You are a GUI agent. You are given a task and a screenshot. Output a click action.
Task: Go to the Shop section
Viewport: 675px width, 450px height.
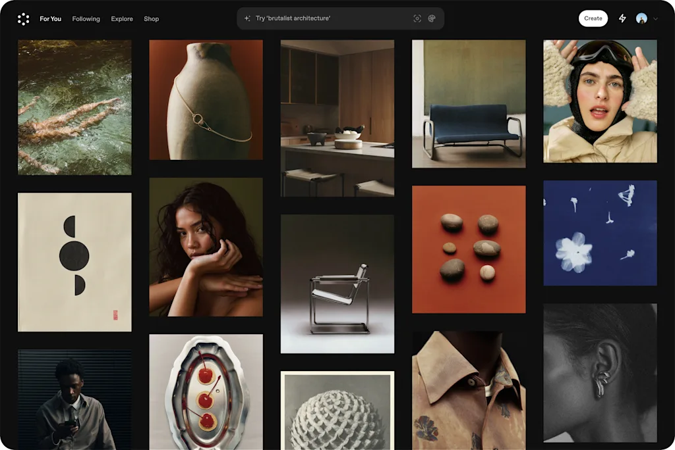click(151, 19)
